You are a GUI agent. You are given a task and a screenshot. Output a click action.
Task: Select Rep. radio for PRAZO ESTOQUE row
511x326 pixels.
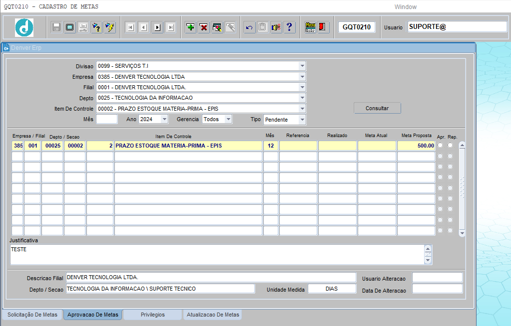point(450,145)
